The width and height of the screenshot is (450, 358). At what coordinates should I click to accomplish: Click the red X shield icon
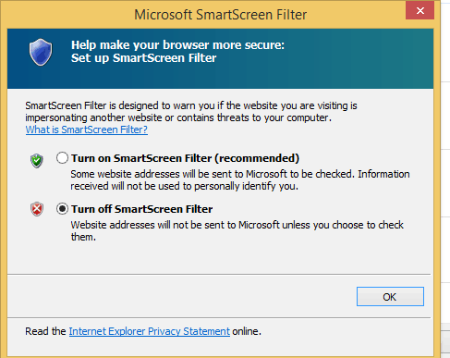[37, 209]
